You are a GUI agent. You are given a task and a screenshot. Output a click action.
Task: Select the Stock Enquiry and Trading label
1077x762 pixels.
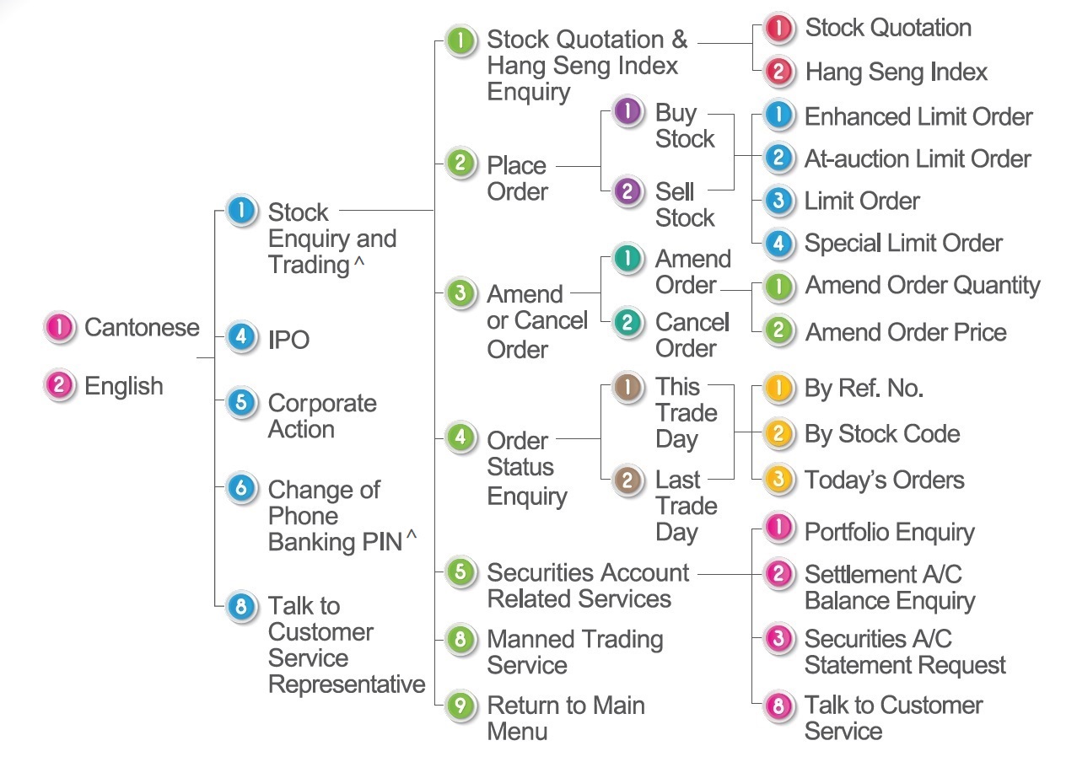pyautogui.click(x=331, y=239)
